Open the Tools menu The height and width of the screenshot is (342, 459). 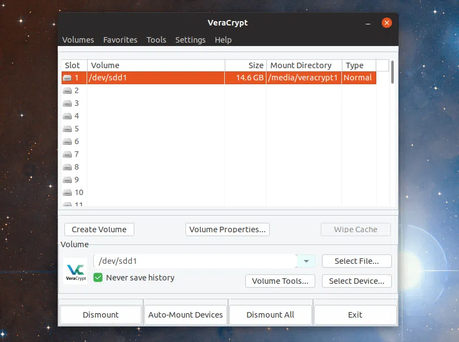157,40
